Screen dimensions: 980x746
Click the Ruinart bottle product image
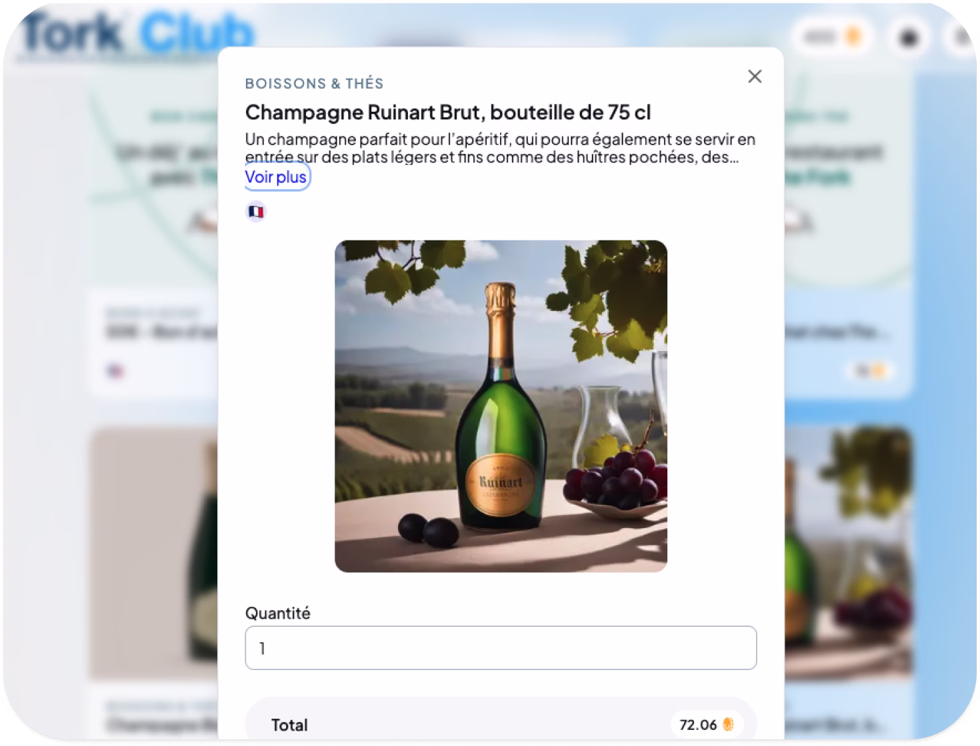click(501, 406)
